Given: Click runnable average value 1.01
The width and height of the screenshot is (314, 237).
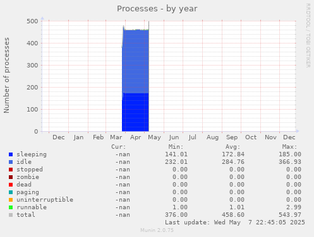Looking at the screenshot, I should (x=237, y=207).
